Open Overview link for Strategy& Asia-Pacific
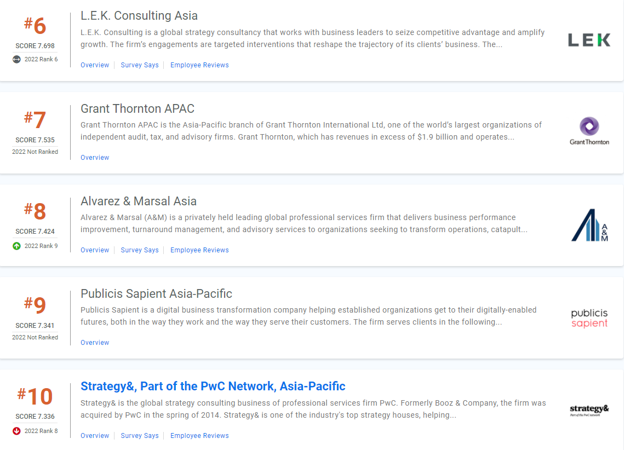 tap(95, 436)
